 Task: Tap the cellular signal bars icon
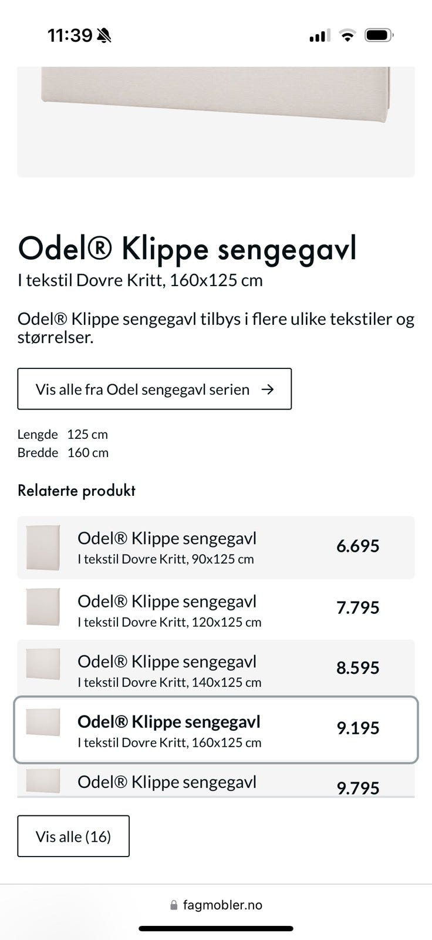click(x=319, y=36)
